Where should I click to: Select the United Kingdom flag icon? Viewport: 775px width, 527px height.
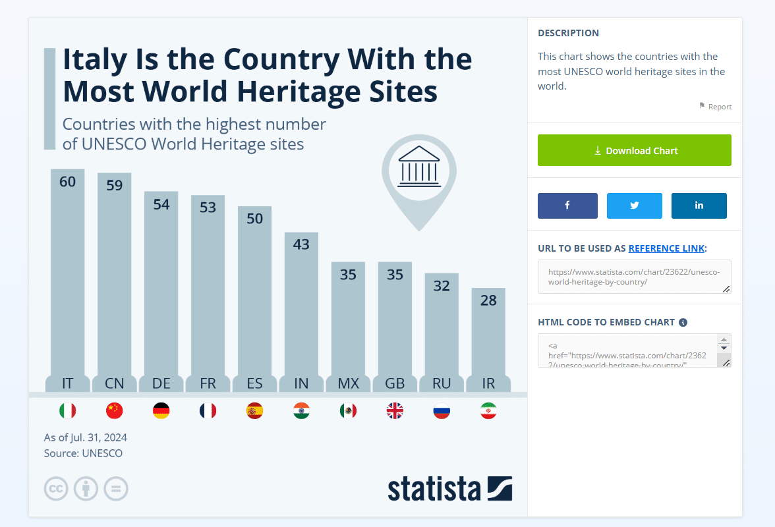(395, 410)
